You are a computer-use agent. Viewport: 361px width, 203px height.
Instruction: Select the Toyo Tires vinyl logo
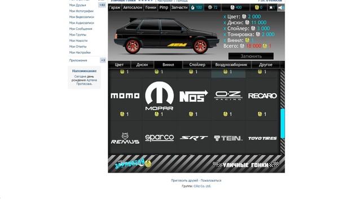[262, 138]
